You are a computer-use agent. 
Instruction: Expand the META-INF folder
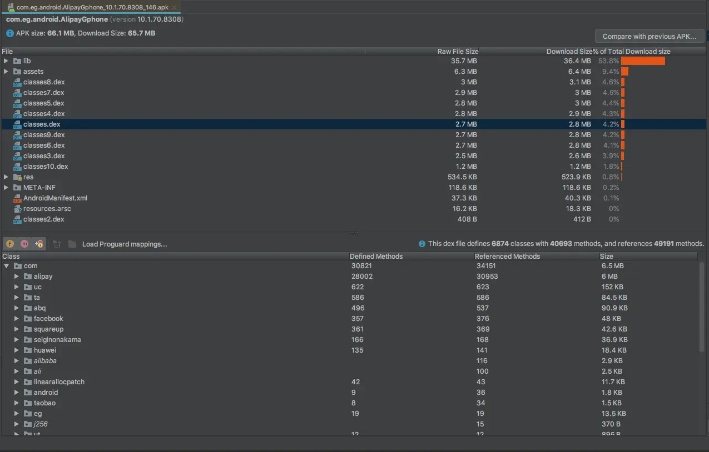pos(6,188)
